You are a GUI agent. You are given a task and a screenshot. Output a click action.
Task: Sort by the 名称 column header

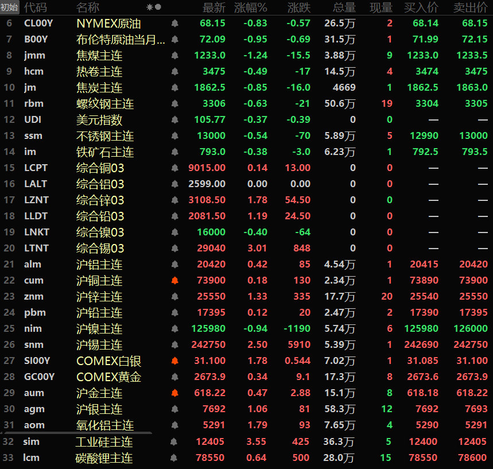(x=88, y=7)
